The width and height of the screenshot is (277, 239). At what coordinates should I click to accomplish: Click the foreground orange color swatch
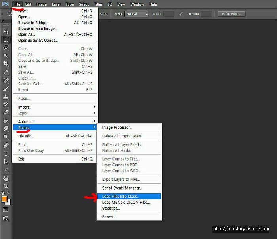coord(4,199)
